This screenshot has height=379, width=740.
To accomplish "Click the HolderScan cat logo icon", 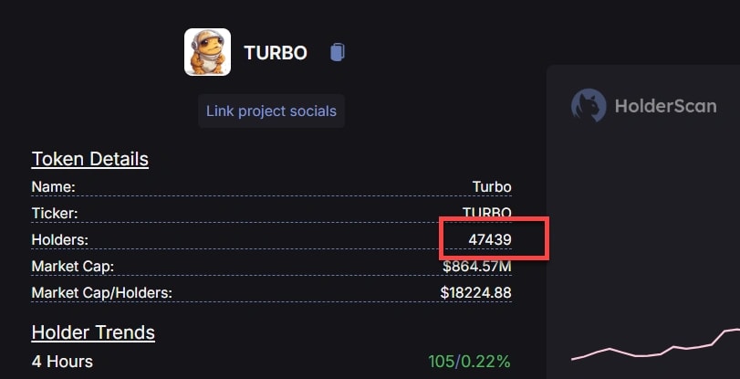I will (589, 106).
